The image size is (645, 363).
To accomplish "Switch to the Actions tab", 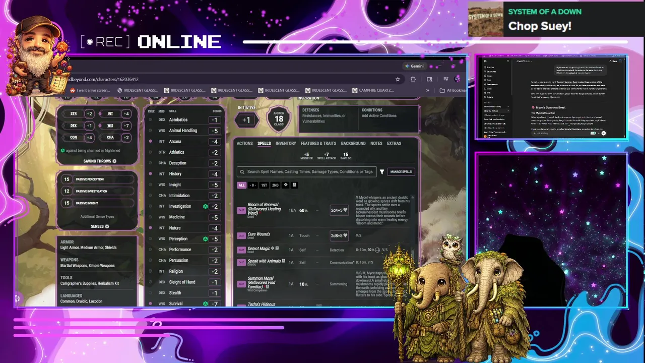I will [245, 144].
